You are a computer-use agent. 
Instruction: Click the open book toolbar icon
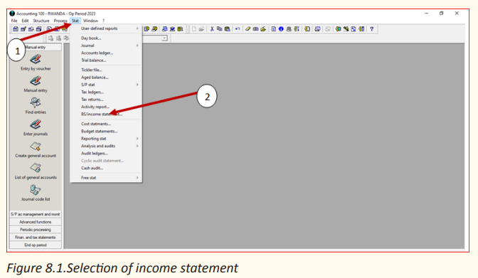coord(255,29)
